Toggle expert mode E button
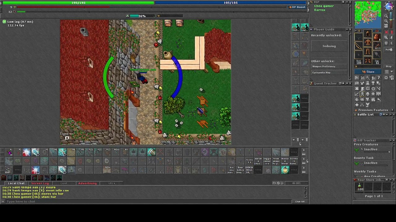 [x=392, y=43]
